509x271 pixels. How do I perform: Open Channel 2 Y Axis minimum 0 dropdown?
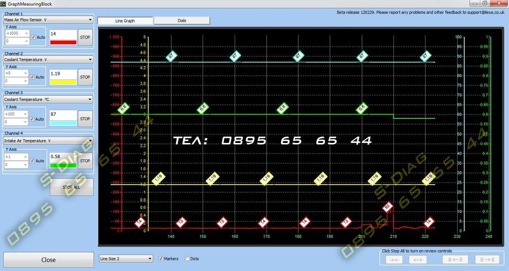(x=17, y=81)
